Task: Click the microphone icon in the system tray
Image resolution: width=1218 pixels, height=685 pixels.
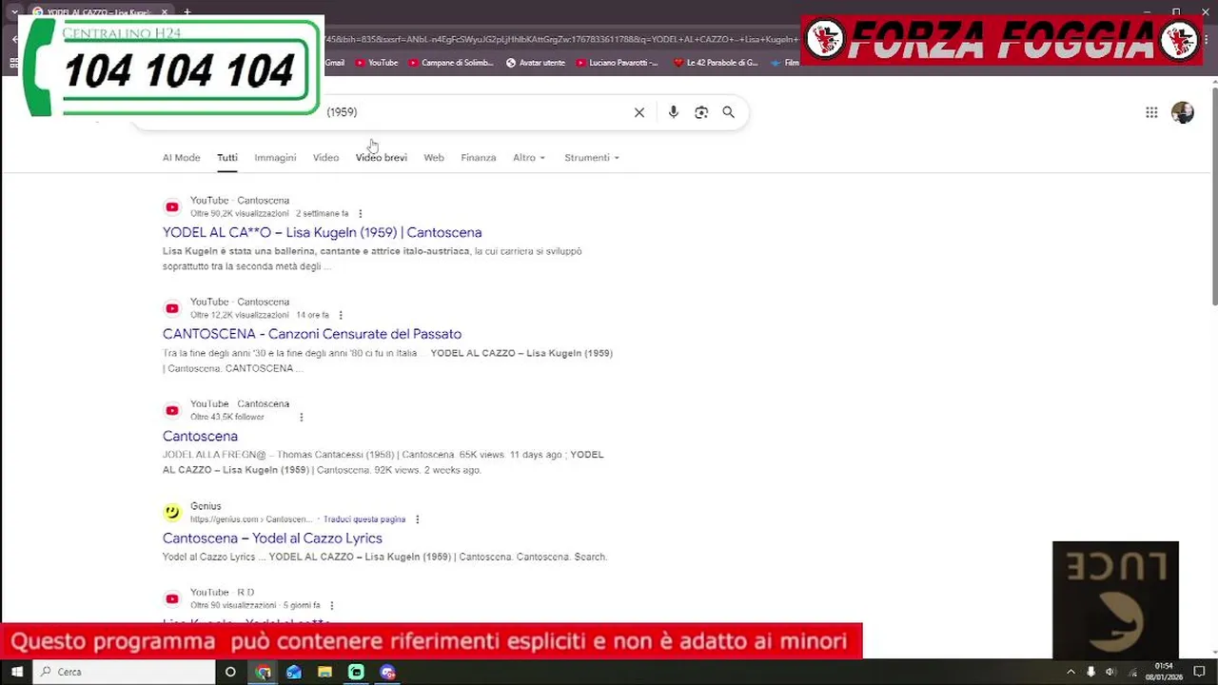Action: [x=1090, y=672]
